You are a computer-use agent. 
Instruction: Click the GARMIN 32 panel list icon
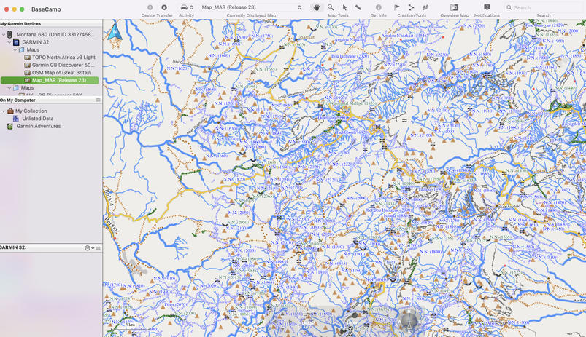click(x=99, y=248)
